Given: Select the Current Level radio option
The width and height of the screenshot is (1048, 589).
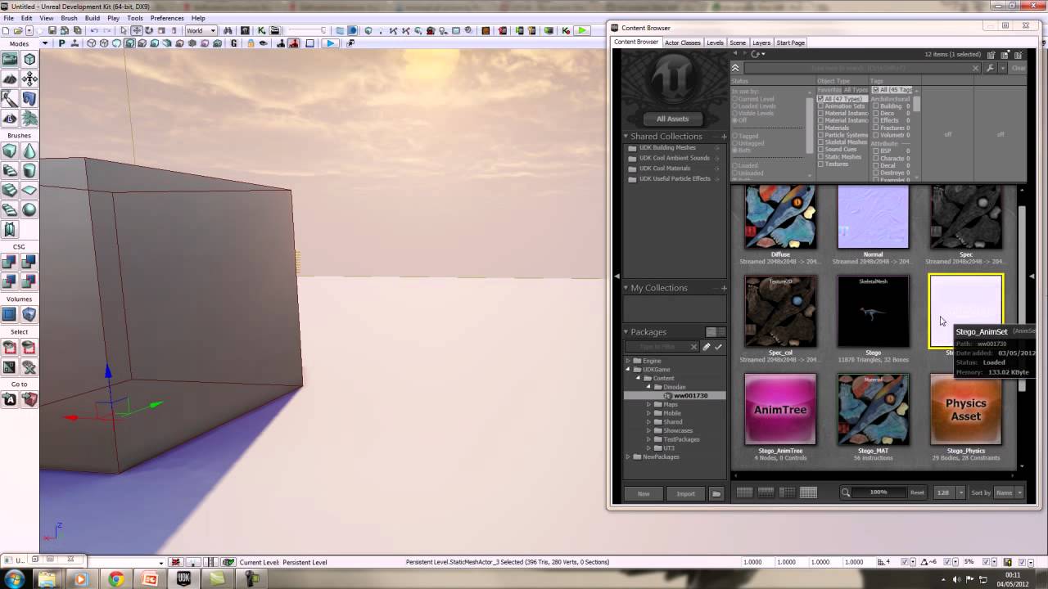Looking at the screenshot, I should click(x=734, y=99).
